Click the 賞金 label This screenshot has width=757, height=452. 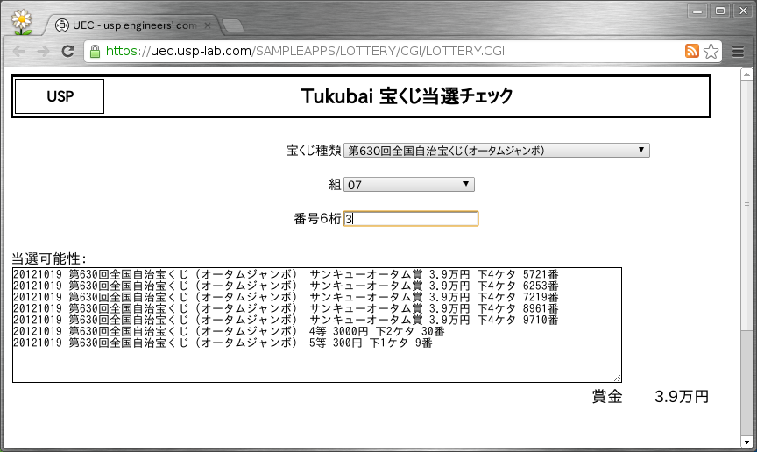(607, 397)
